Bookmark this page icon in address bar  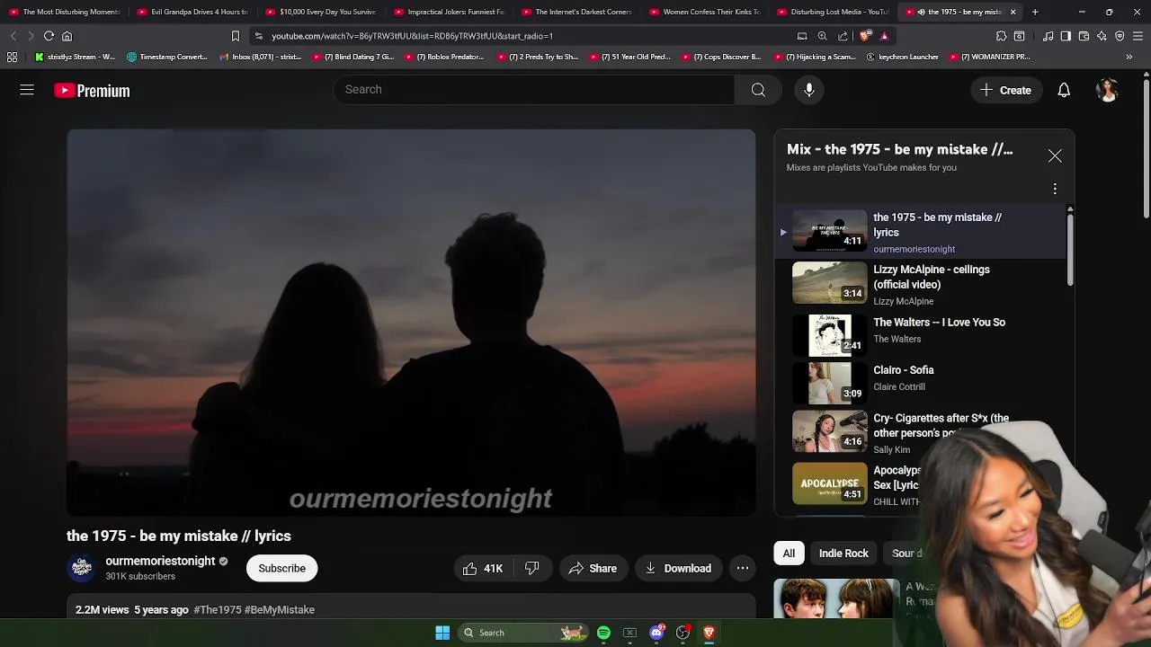[x=236, y=36]
